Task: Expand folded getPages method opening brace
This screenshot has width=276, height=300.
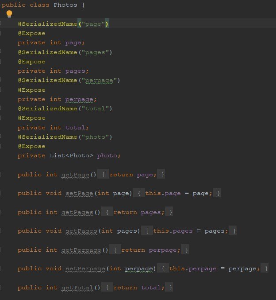Action: tap(107, 212)
